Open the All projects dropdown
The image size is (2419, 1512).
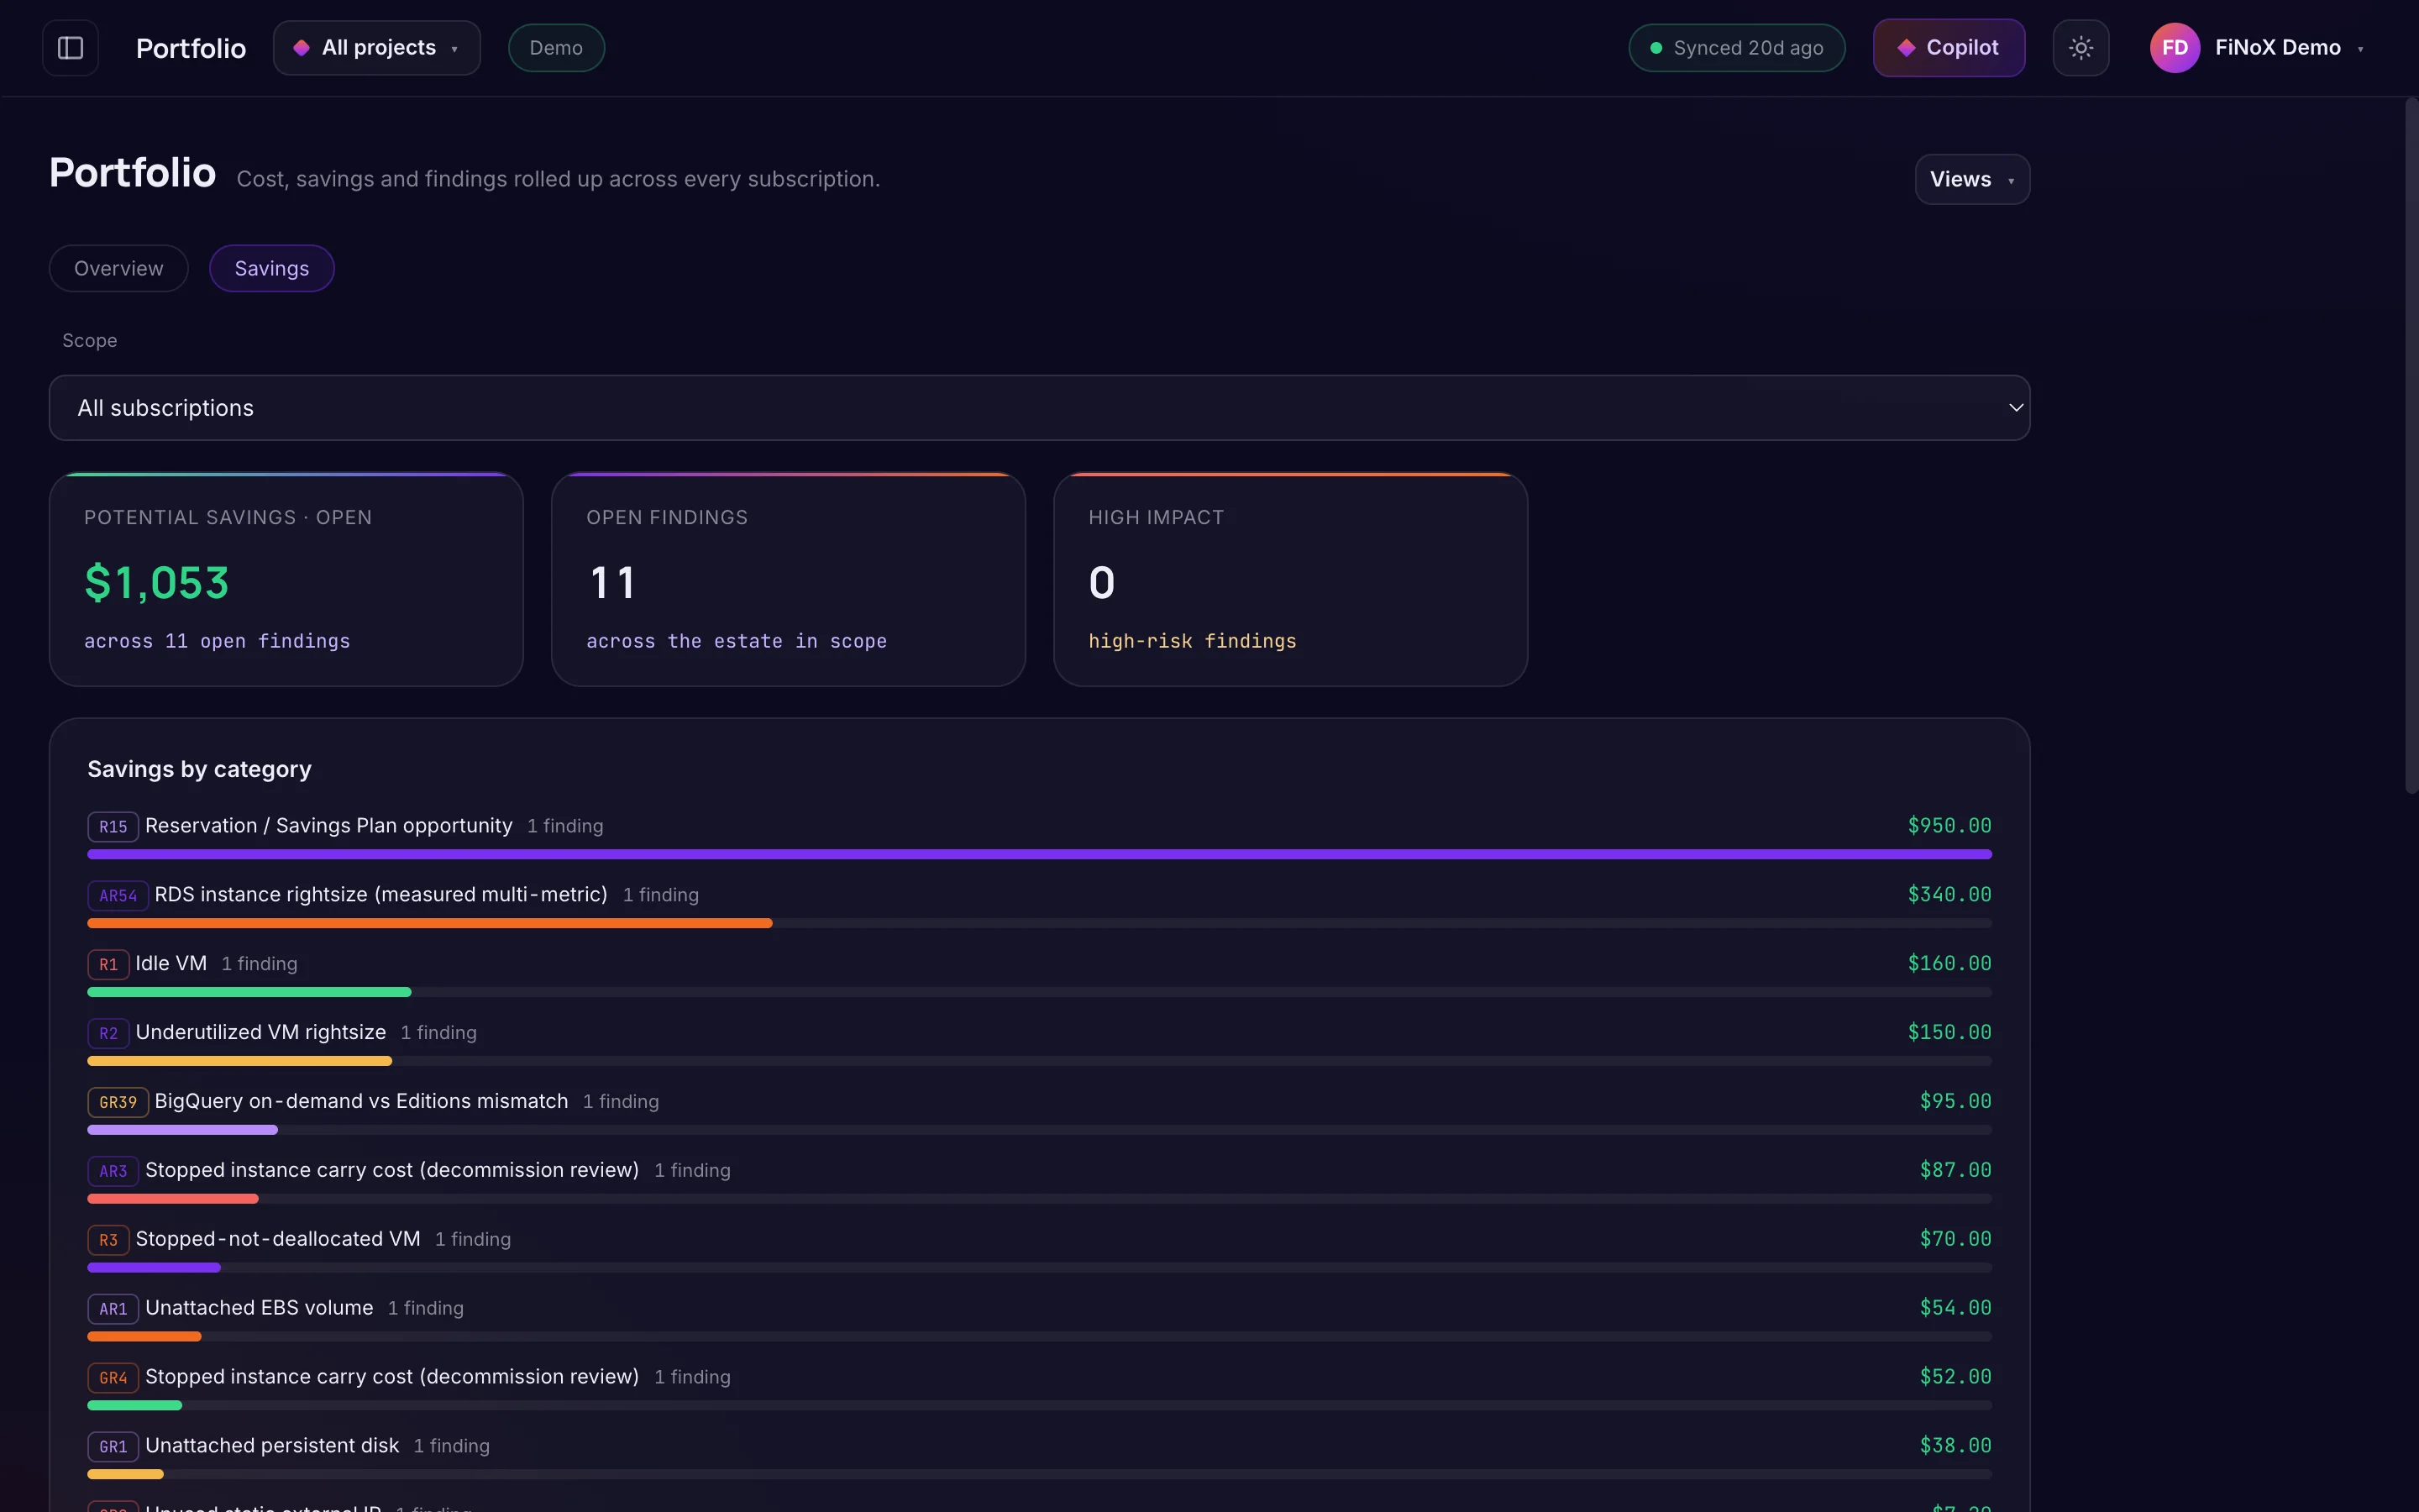[x=377, y=48]
